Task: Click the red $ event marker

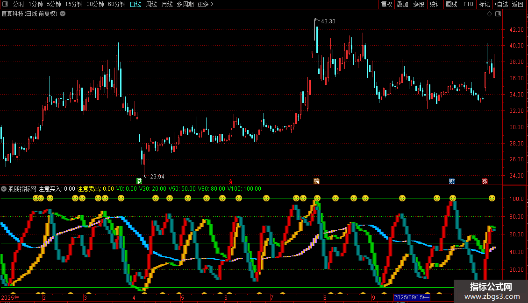Action: (231, 181)
